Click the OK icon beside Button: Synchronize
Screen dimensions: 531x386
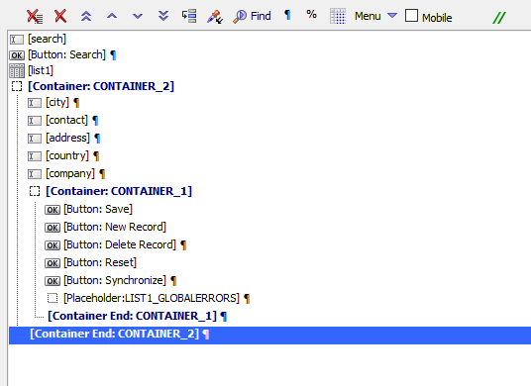pyautogui.click(x=53, y=281)
